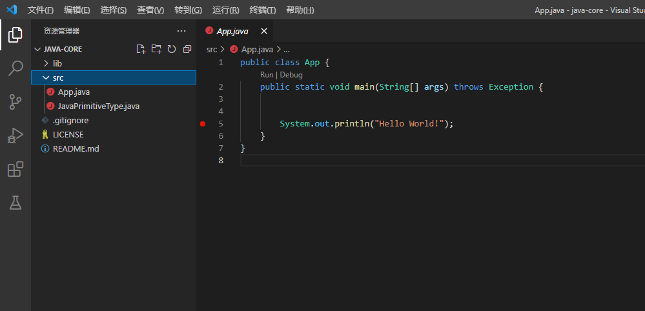Click the Debug CodeLens link

[x=291, y=75]
